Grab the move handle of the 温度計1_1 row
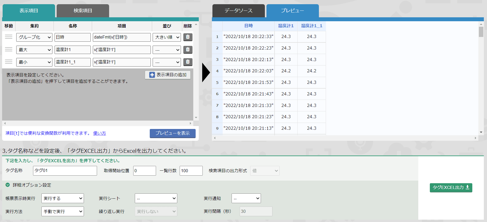The image size is (487, 222). [9, 62]
